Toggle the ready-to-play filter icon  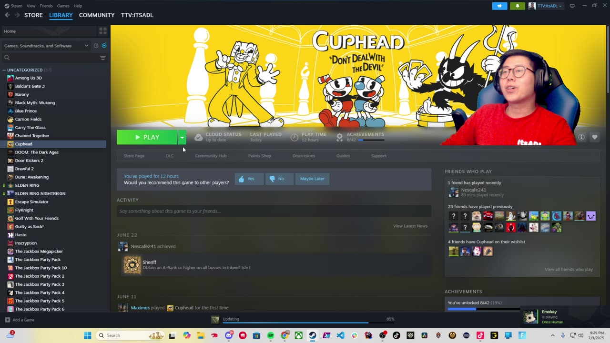click(104, 46)
